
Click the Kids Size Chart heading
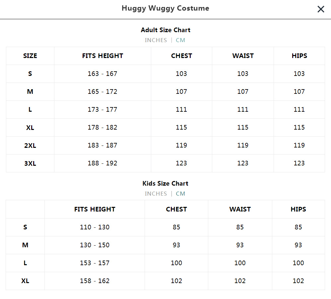click(165, 183)
